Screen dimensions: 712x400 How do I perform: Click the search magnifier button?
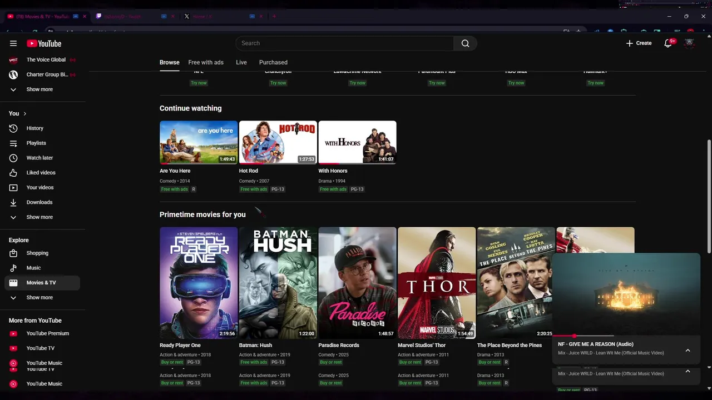[x=465, y=43]
